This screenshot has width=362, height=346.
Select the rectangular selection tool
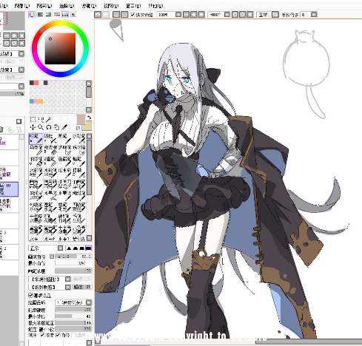33,120
